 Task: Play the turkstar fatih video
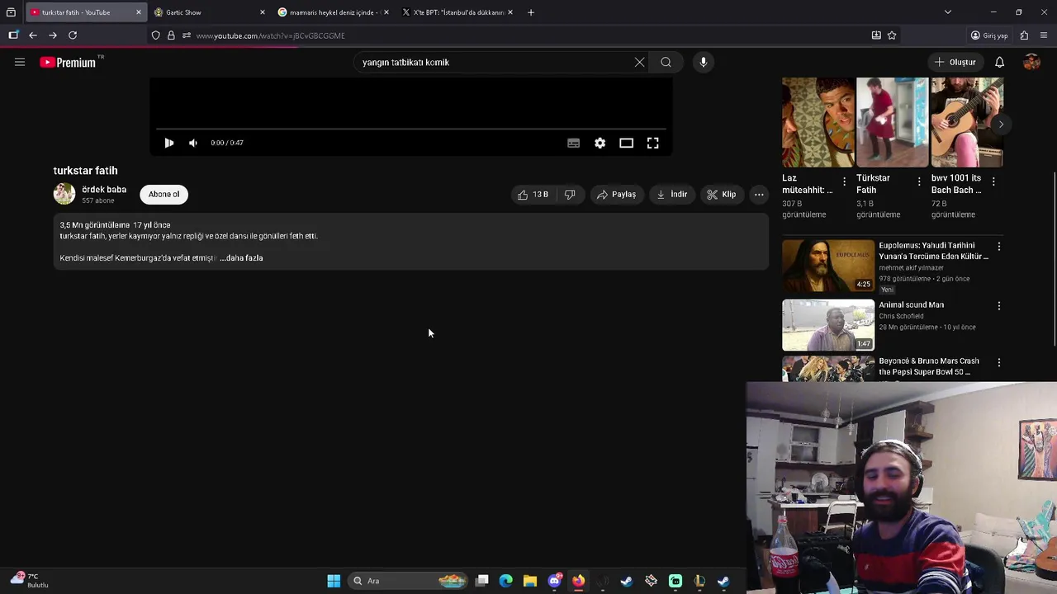pyautogui.click(x=168, y=143)
